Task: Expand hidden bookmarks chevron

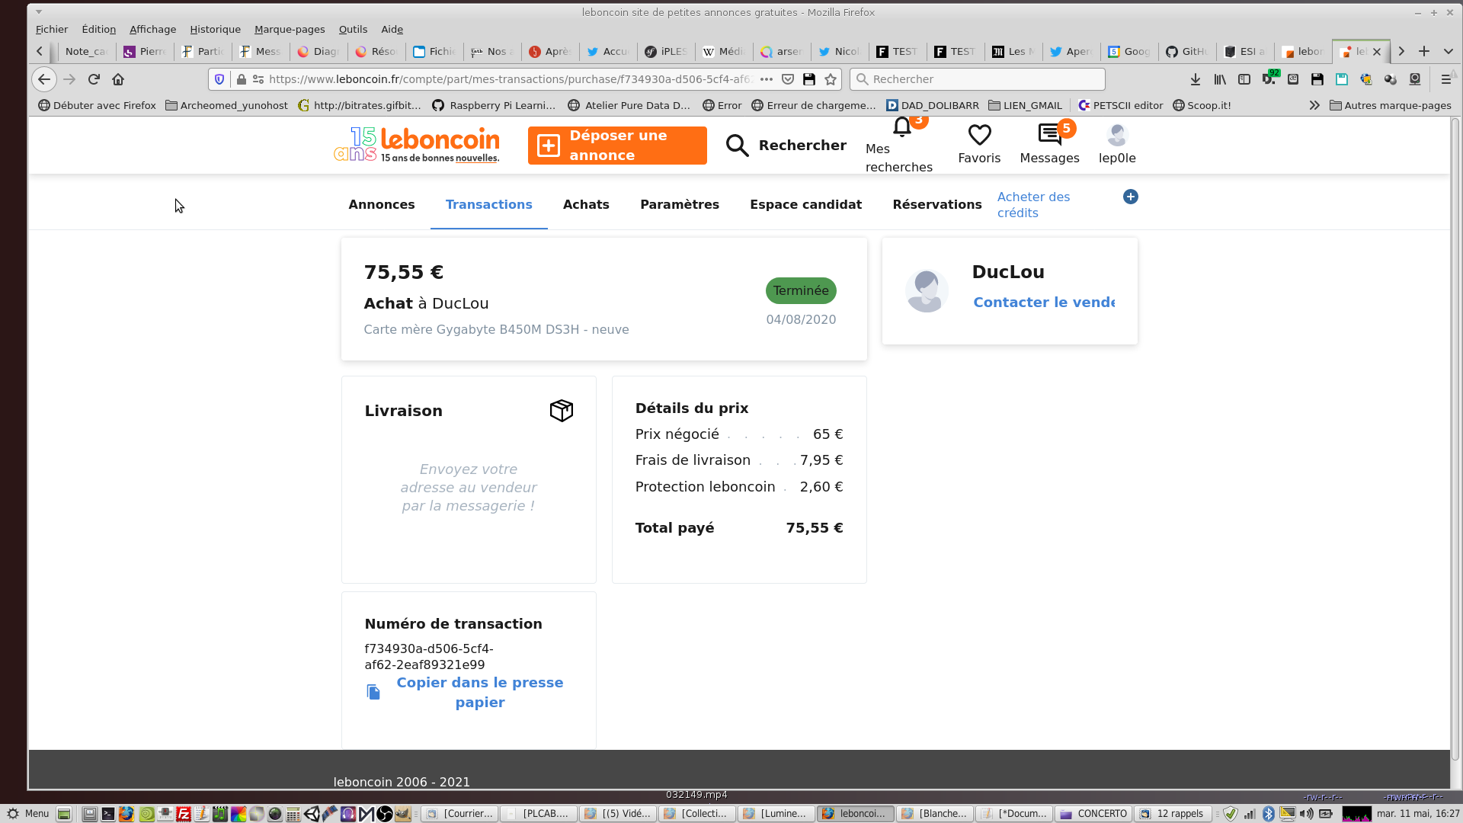Action: (1314, 105)
